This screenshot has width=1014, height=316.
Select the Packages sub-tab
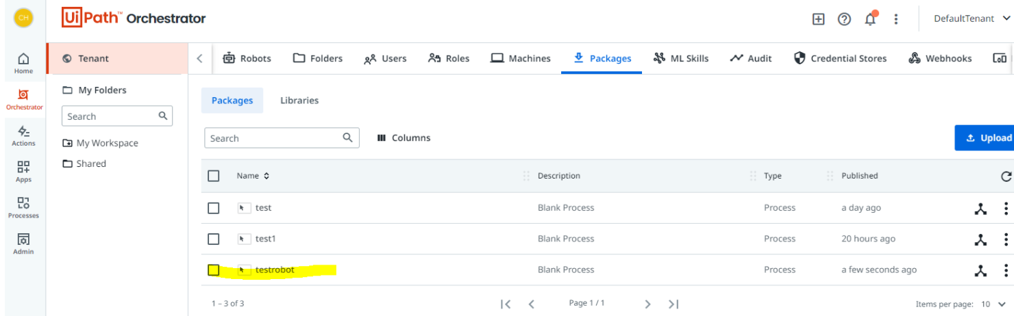tap(232, 100)
